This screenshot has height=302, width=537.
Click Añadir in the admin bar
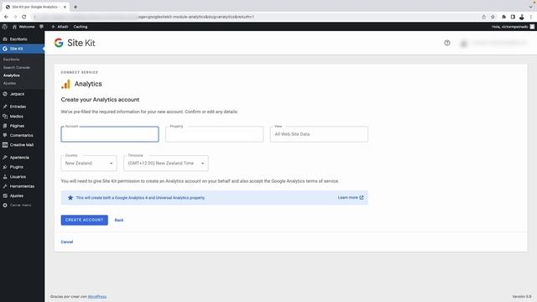point(60,27)
